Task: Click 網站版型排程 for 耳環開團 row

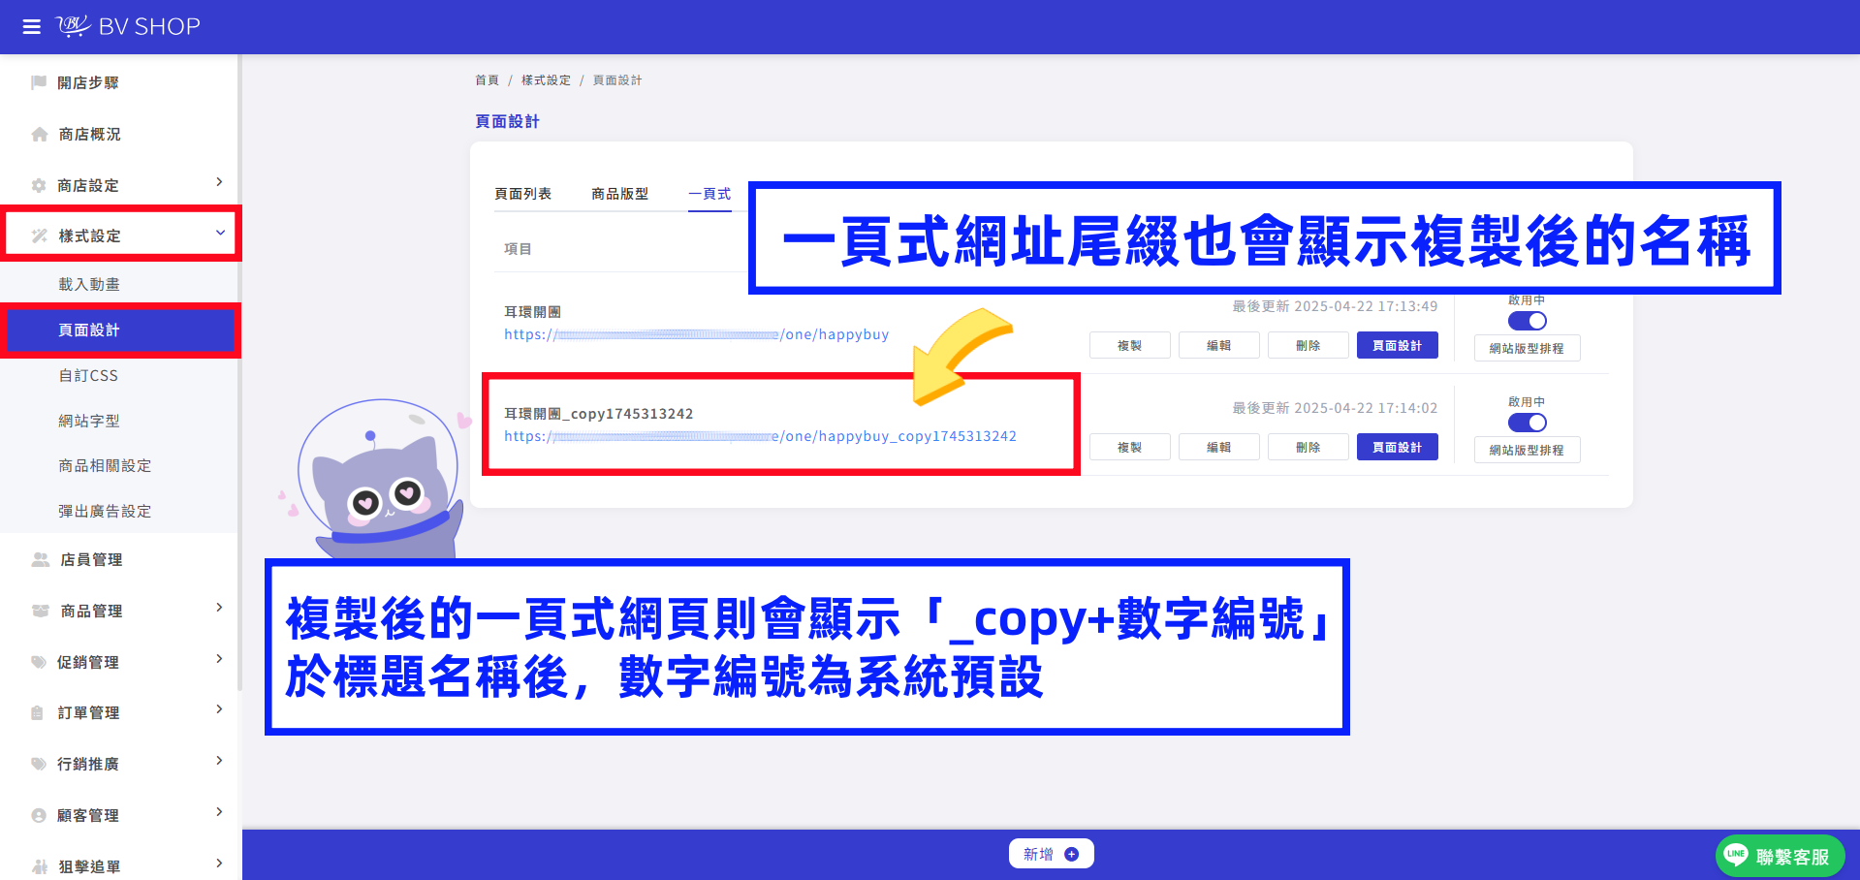Action: pyautogui.click(x=1527, y=348)
